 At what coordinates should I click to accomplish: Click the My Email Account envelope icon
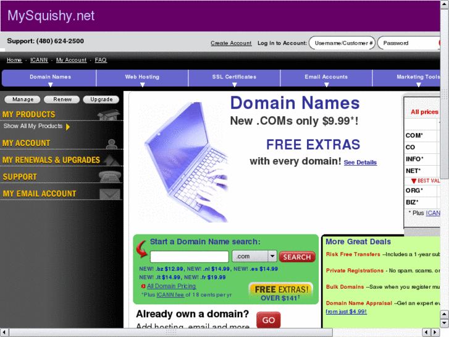point(110,194)
